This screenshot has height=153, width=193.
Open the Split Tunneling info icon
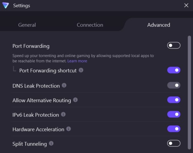(51, 143)
